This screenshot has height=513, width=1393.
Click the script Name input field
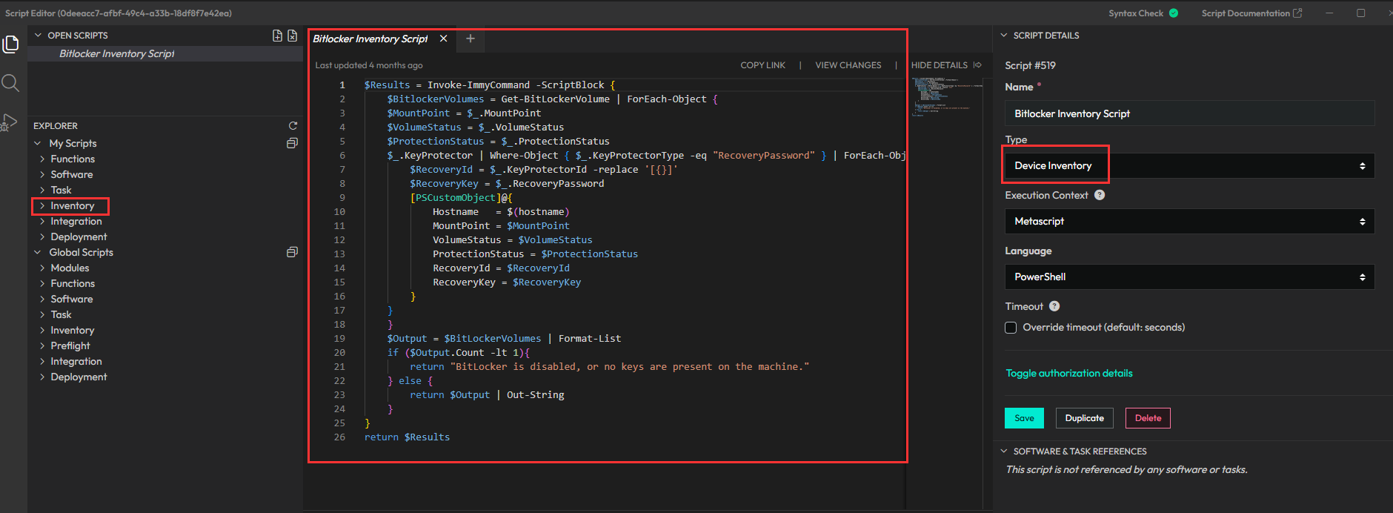(1188, 113)
